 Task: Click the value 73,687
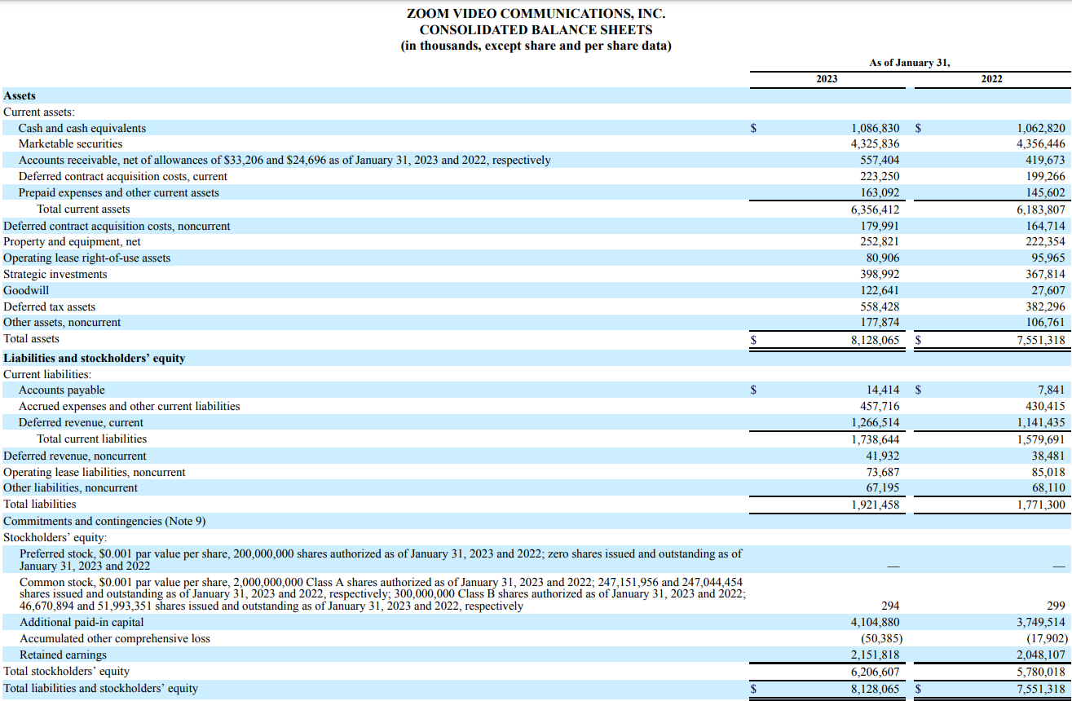[x=883, y=472]
